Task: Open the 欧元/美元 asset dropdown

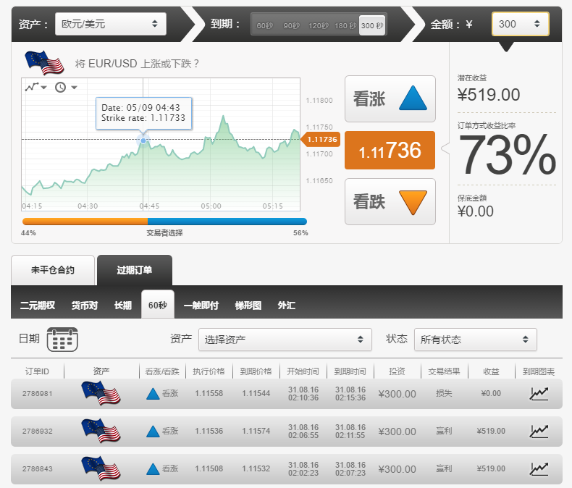Action: (111, 24)
